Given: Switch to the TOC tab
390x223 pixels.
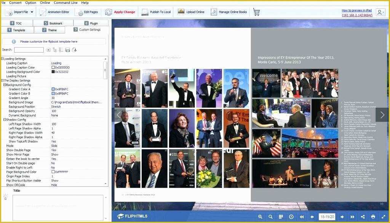Looking at the screenshot, I should 17,23.
